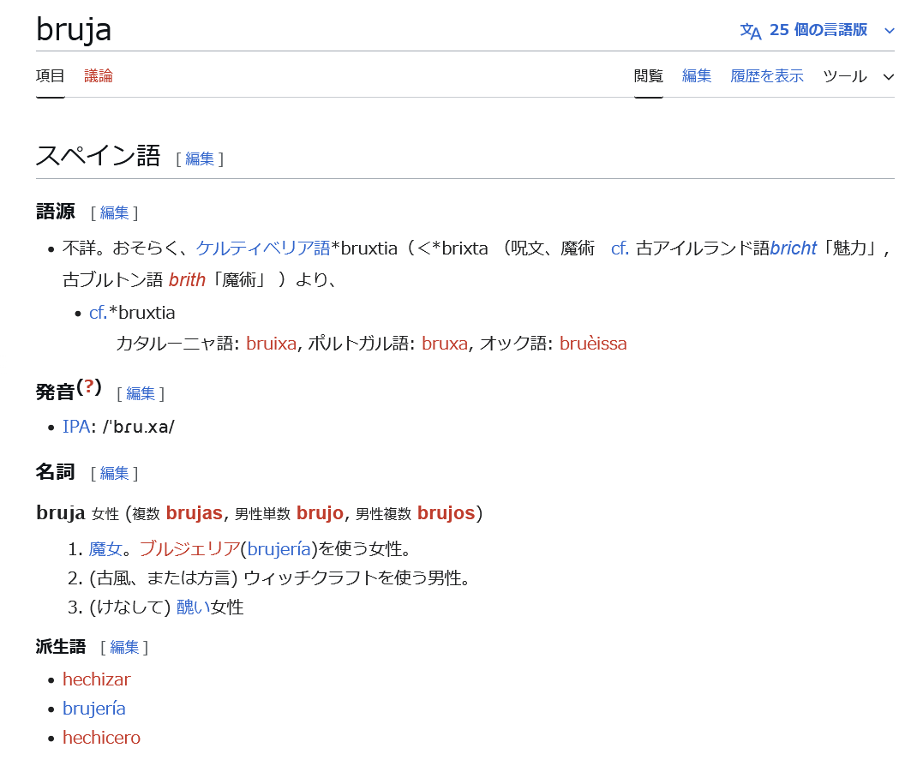Click the 醜い link
The width and height of the screenshot is (911, 766).
click(193, 607)
